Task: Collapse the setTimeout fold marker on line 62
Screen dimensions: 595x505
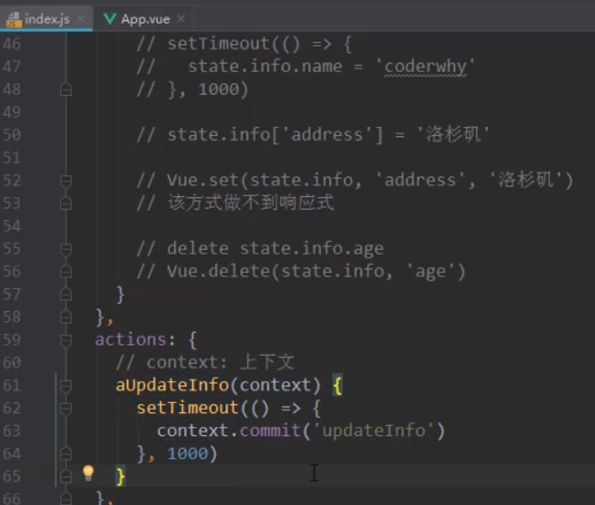Action: (65, 409)
